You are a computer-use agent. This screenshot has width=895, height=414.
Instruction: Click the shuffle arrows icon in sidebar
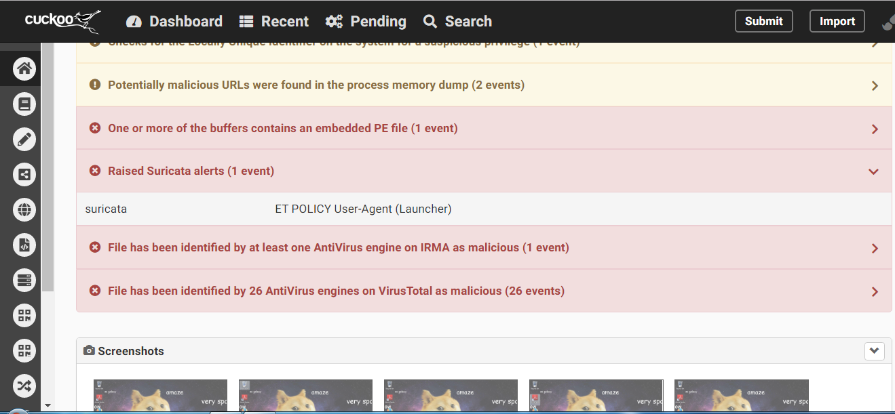[24, 386]
